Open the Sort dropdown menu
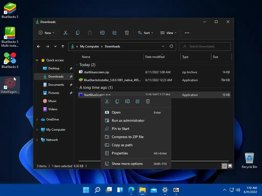Viewport: 262px width, 196px height. tap(145, 33)
